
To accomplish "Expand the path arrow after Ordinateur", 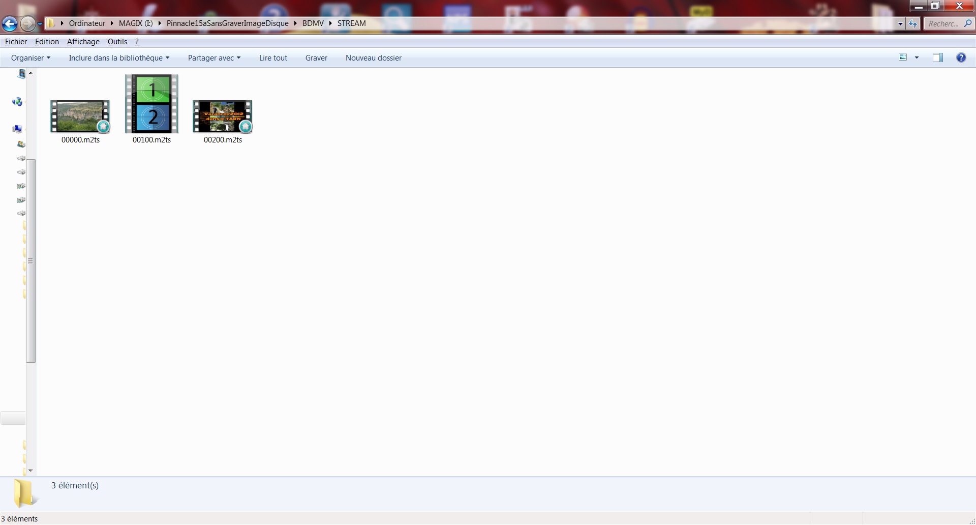I will [112, 23].
